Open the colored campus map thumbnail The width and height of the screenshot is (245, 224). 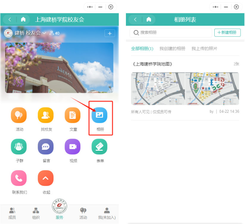[x=212, y=89]
